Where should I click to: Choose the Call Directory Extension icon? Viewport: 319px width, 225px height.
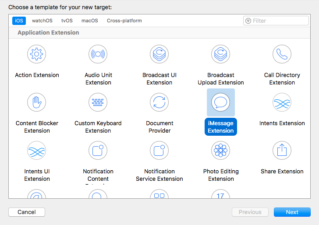(282, 55)
